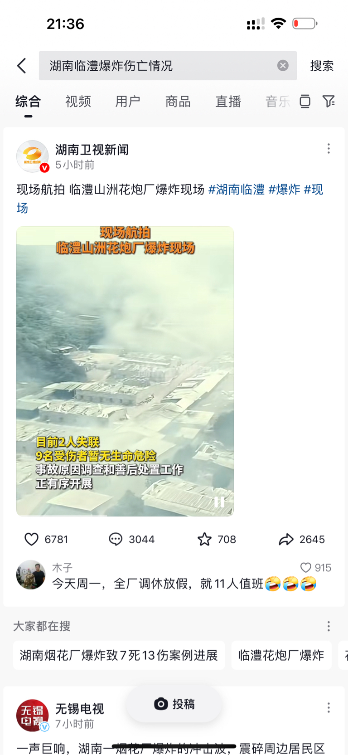Share the post with 2645 shares
The image size is (348, 755).
(x=286, y=539)
